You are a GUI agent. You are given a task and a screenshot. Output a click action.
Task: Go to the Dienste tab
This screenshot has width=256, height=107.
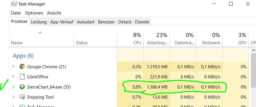142,22
